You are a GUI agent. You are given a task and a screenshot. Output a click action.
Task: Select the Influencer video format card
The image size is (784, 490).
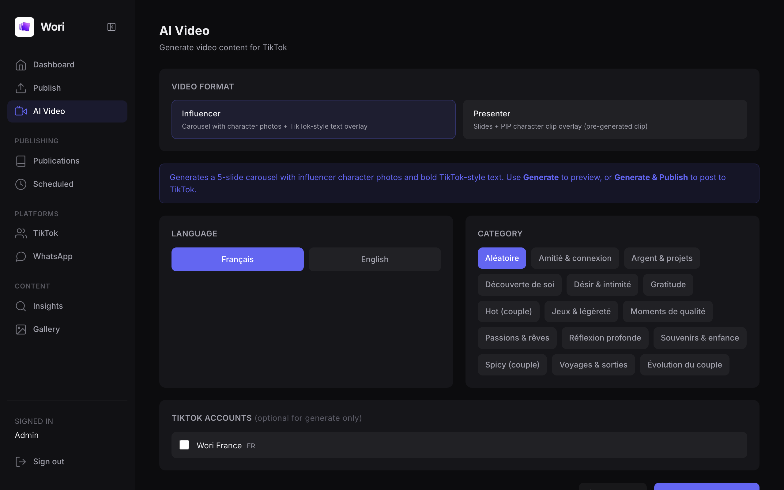313,119
